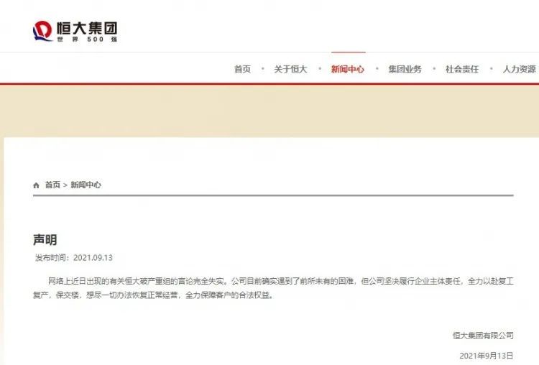Click the breadcrumb separator arrow
This screenshot has height=365, width=539.
65,185
